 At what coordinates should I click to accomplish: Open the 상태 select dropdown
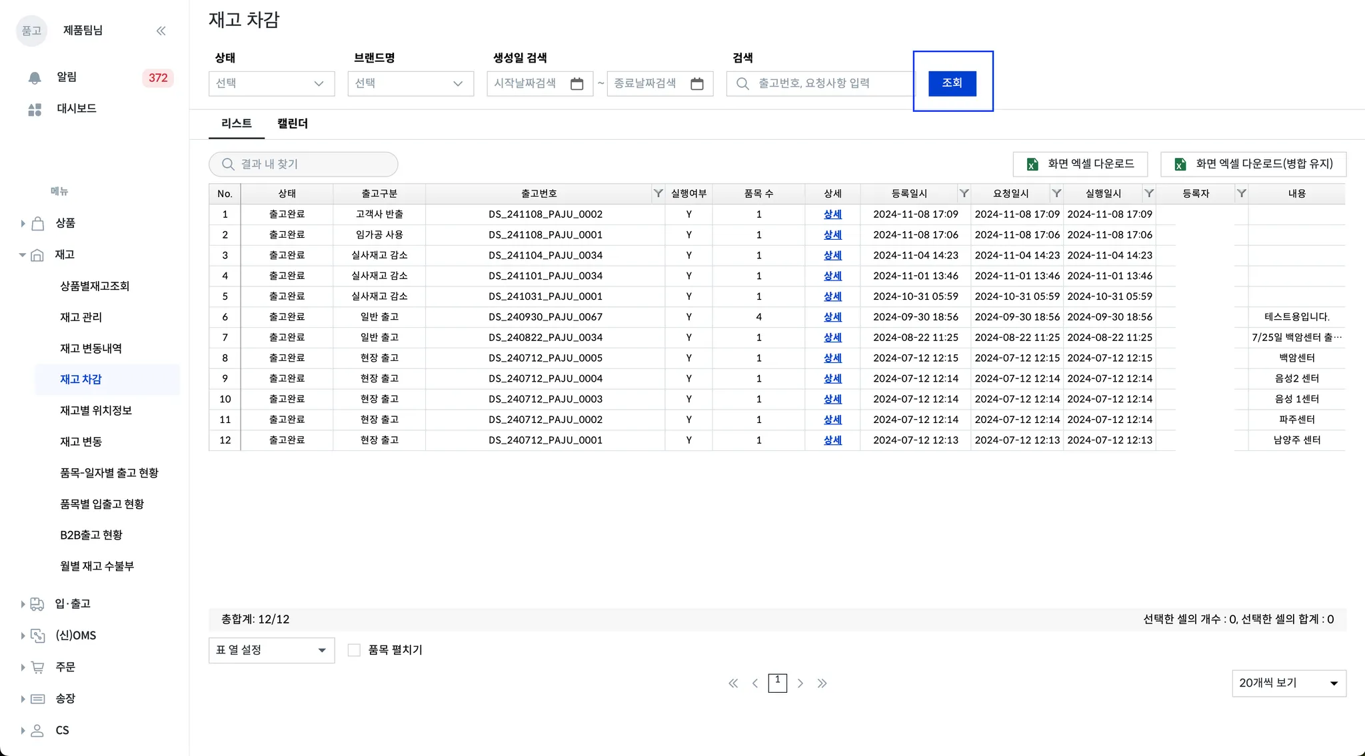click(271, 84)
